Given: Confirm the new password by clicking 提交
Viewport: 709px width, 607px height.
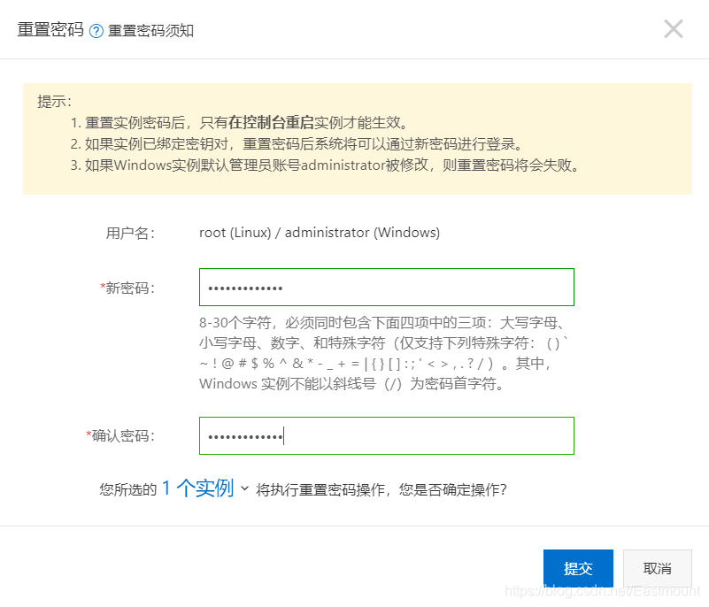Looking at the screenshot, I should (578, 569).
